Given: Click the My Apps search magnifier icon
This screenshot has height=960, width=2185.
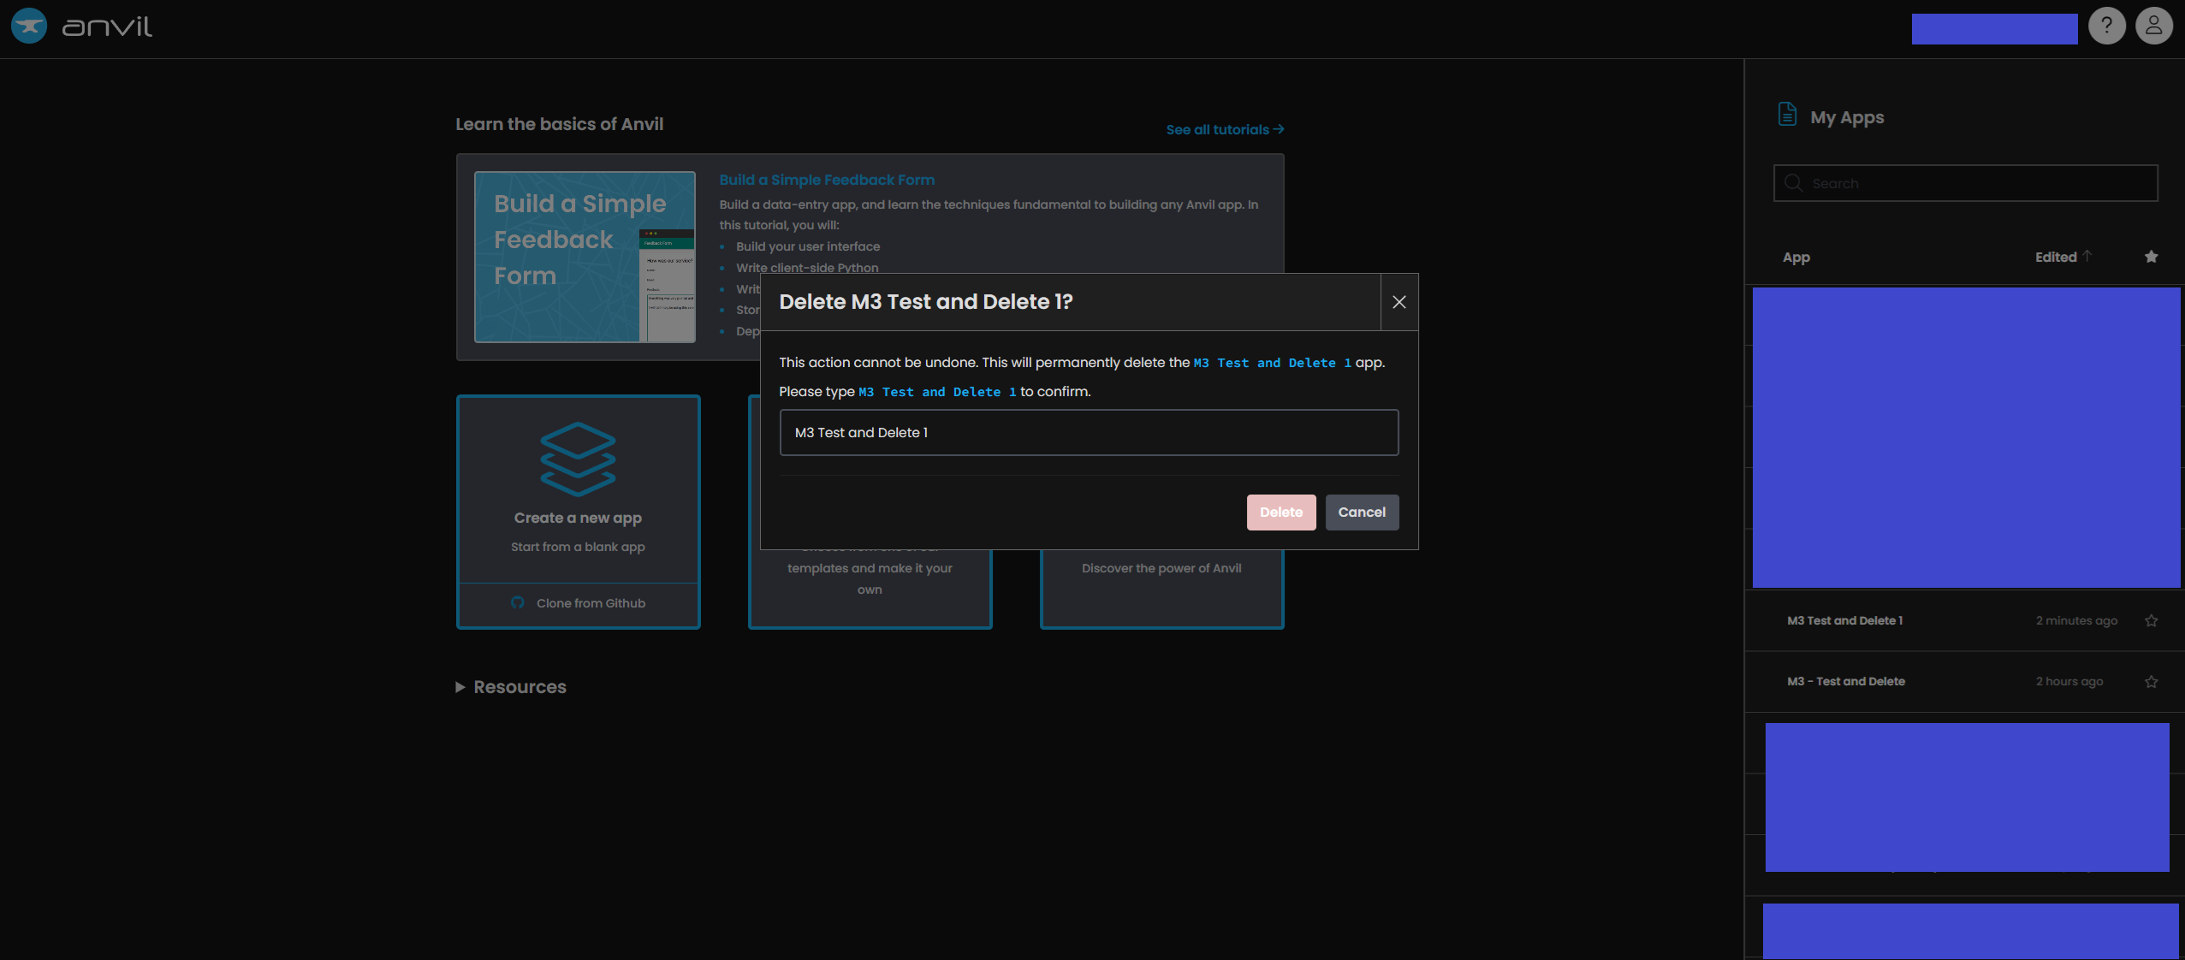Looking at the screenshot, I should click(x=1793, y=182).
